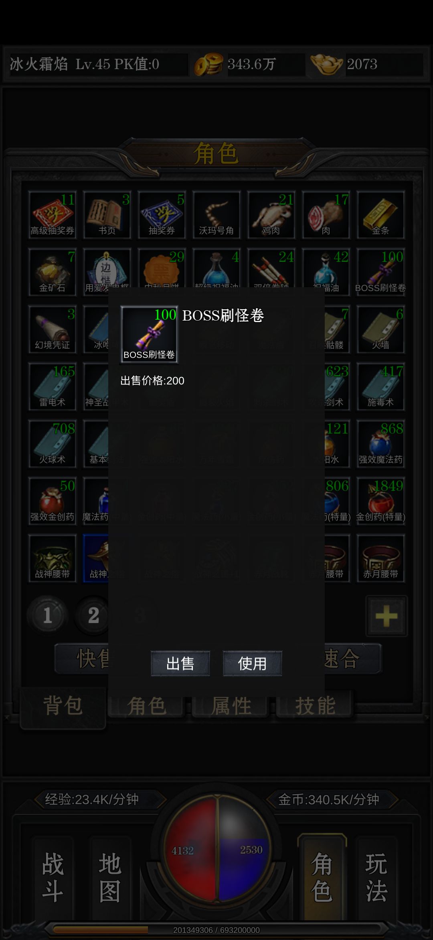This screenshot has height=940, width=433.
Task: Switch to inventory page 1
Action: pyautogui.click(x=47, y=615)
